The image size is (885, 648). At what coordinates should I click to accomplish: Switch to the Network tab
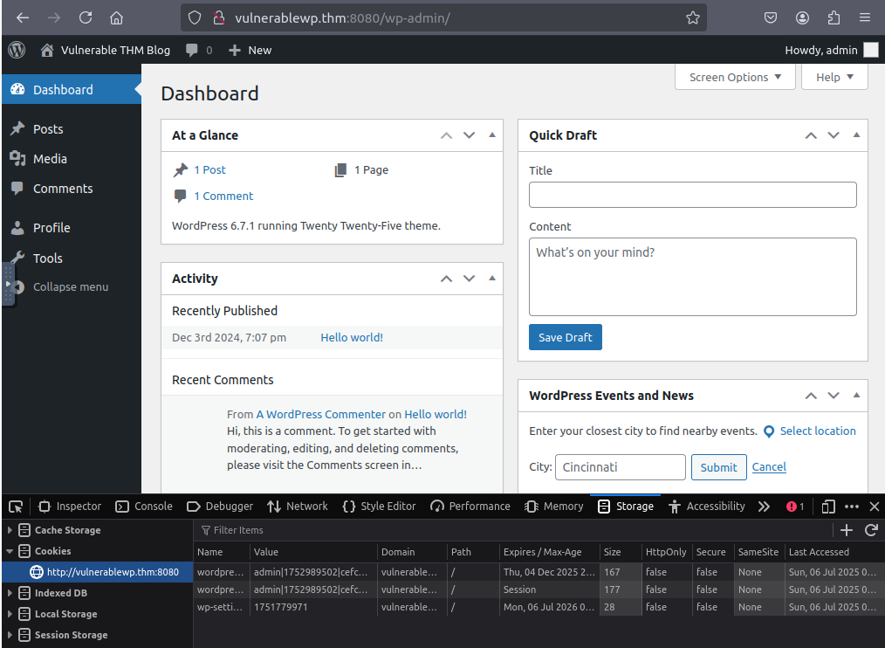[298, 507]
